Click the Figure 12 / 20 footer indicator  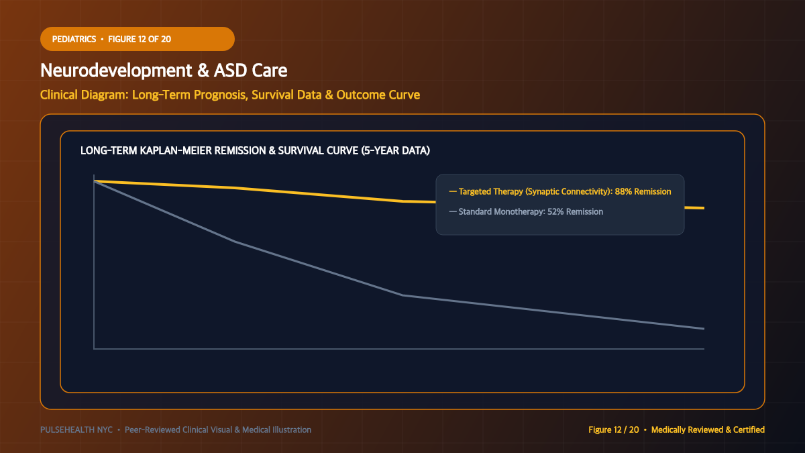614,430
